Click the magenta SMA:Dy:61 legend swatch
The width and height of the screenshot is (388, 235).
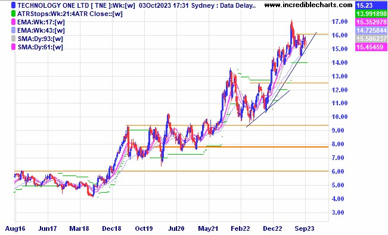pyautogui.click(x=13, y=47)
